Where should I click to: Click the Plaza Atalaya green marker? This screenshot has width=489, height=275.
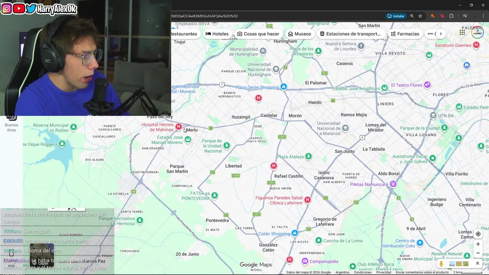[x=308, y=156]
